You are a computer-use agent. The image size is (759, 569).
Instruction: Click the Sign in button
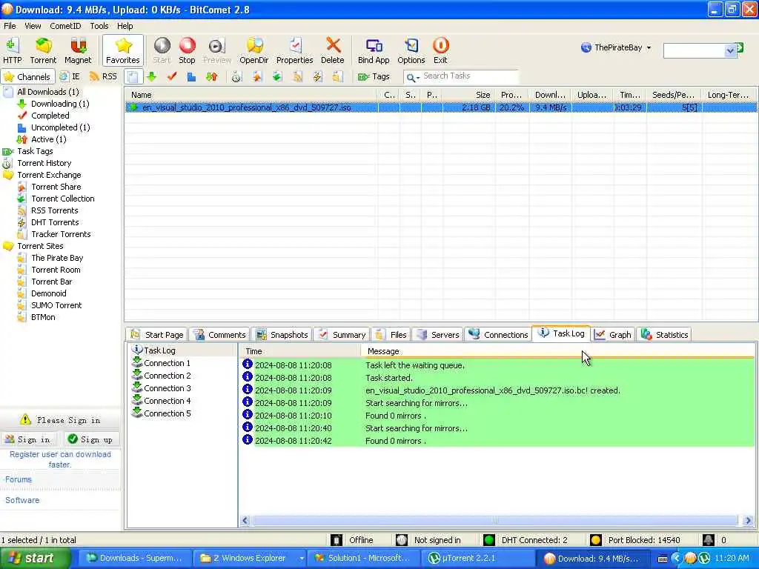27,439
